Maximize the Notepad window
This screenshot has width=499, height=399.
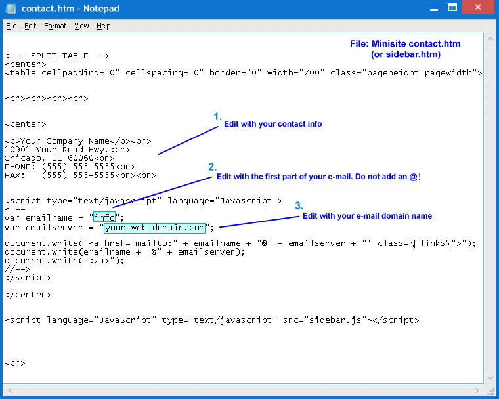coord(452,7)
